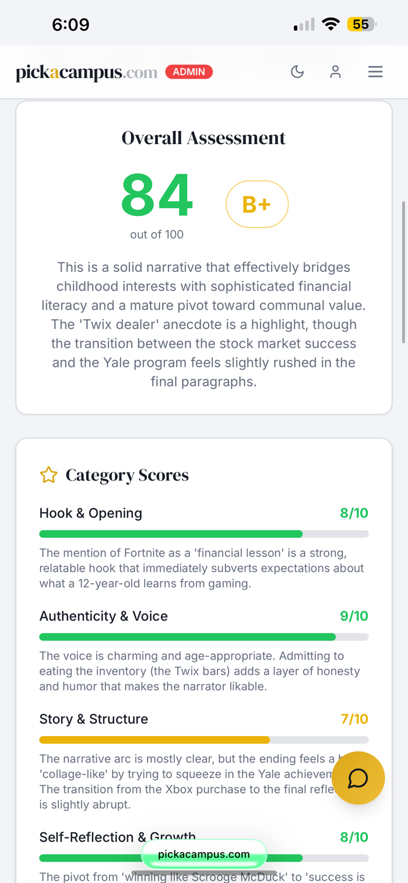Open the hamburger navigation menu
Screen dimensions: 408x883
point(375,72)
